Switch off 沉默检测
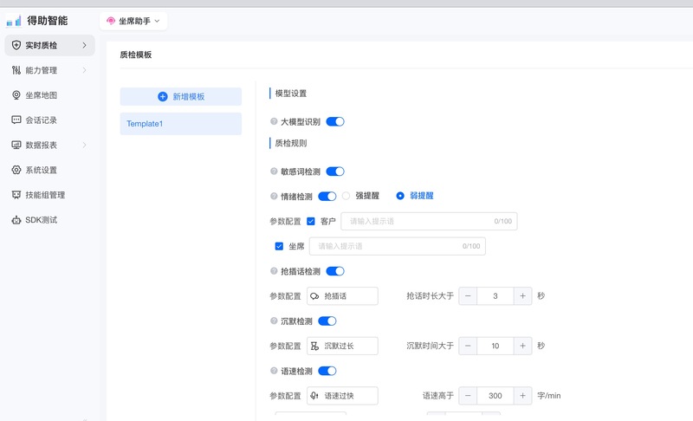Viewport: 693px width, 421px height. 327,321
